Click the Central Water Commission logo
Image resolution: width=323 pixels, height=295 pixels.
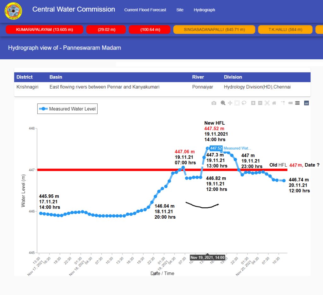[x=13, y=11]
